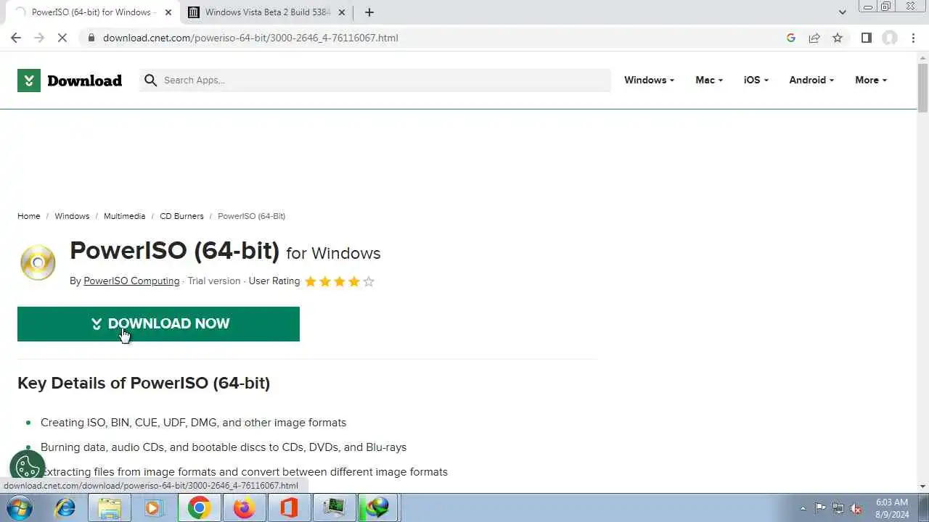The height and width of the screenshot is (522, 929).
Task: Expand the Android platform menu
Action: point(811,80)
